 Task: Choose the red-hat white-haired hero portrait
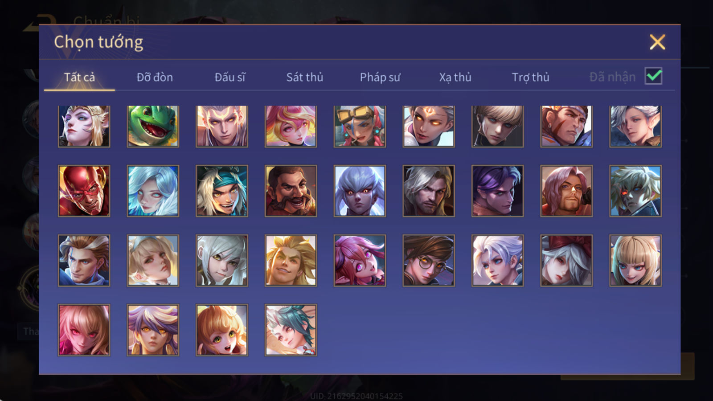pyautogui.click(x=566, y=261)
